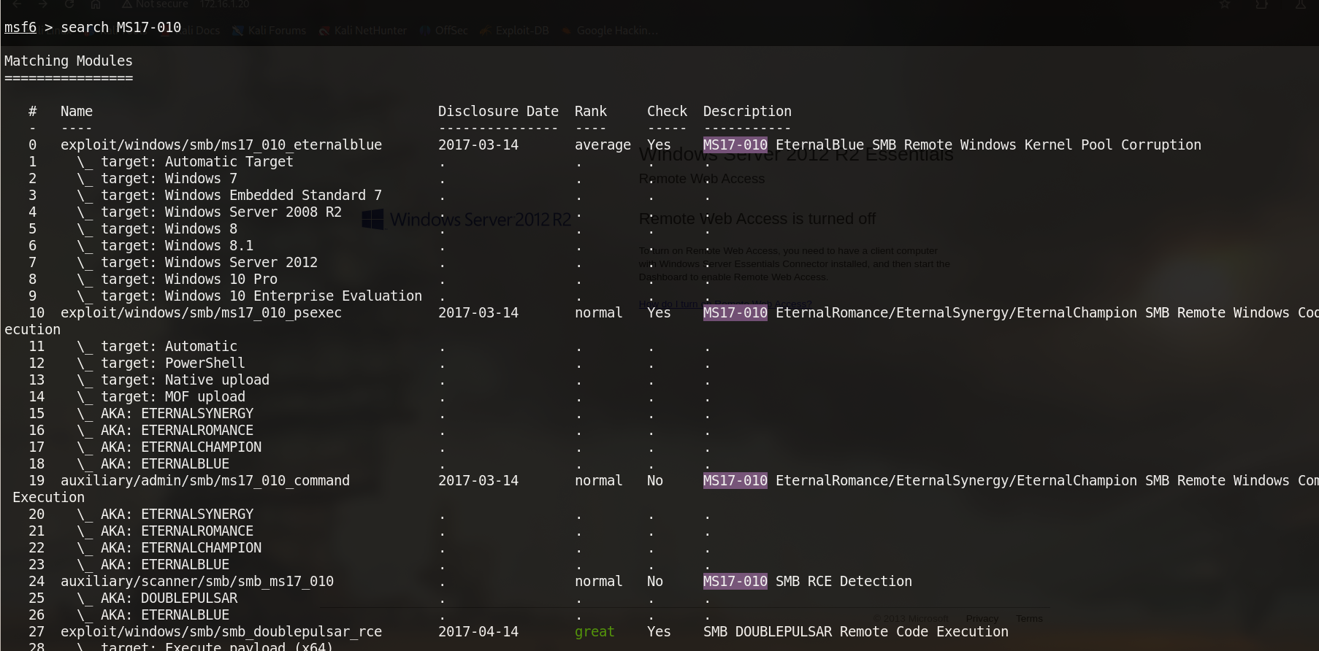The width and height of the screenshot is (1319, 651).
Task: Click highlighted MS17-010 in SMB RCE Detection row
Action: (735, 582)
